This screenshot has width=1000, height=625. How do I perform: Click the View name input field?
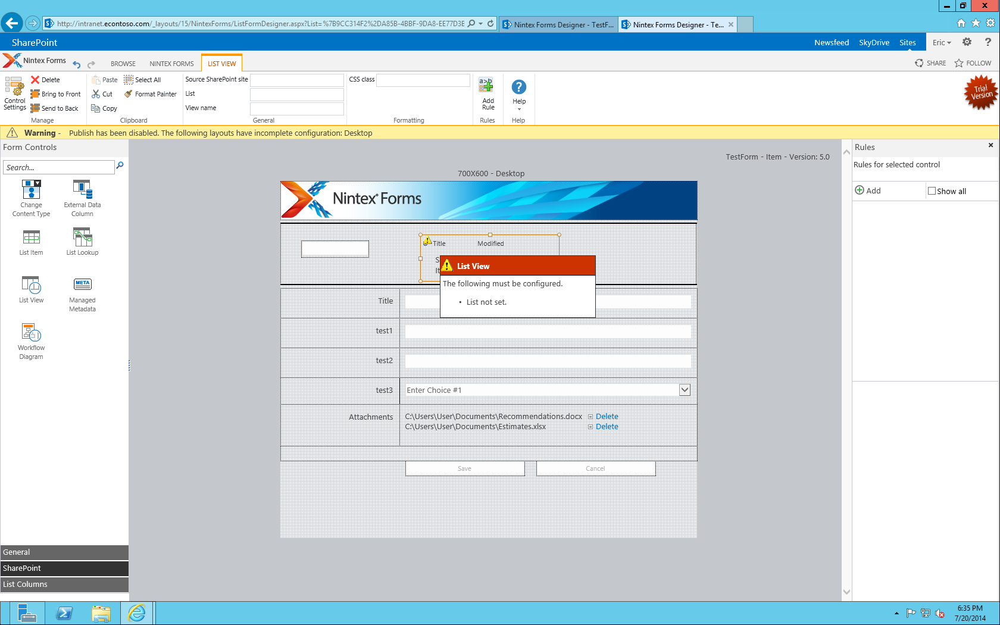pos(297,108)
